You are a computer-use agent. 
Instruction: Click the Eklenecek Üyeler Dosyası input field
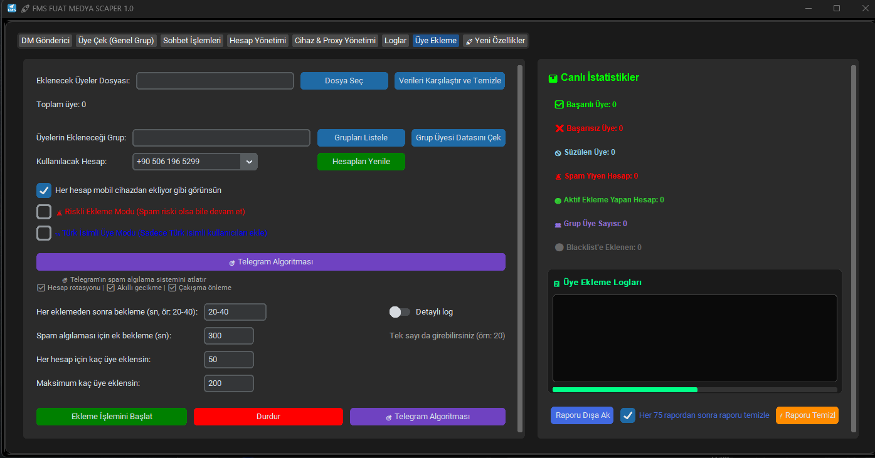(x=215, y=80)
